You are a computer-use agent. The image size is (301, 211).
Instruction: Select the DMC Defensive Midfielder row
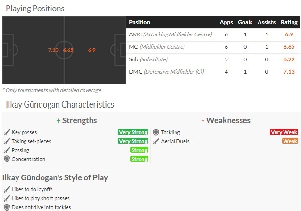[x=171, y=72]
